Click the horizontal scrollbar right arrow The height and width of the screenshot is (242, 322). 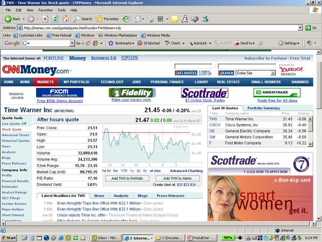pos(314,224)
